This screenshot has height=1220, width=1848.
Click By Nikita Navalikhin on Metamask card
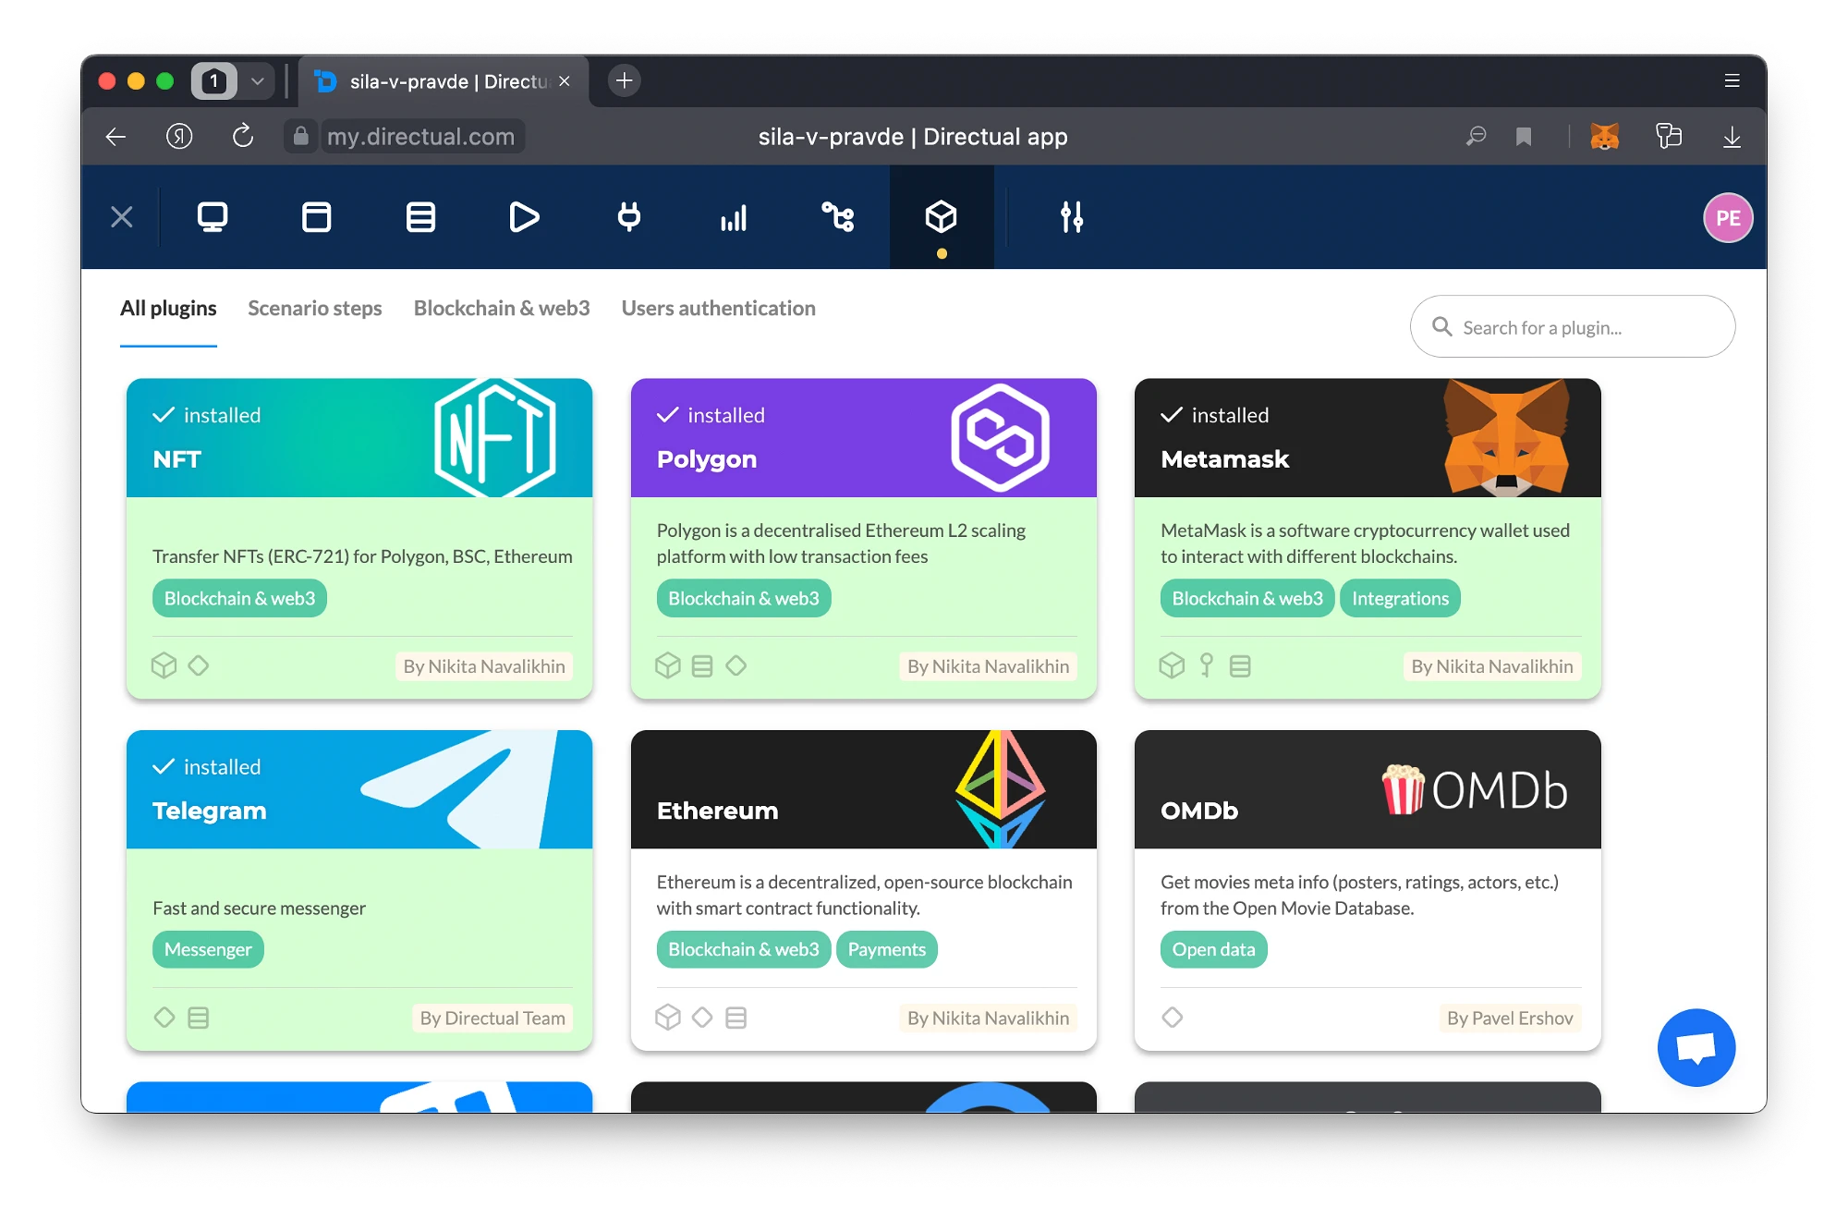(x=1492, y=666)
